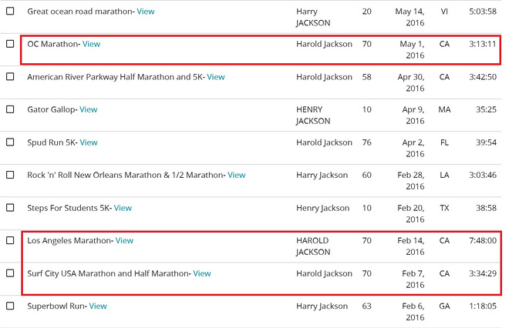Image resolution: width=509 pixels, height=328 pixels.
Task: Select Rock 'n' Roll New Orleans checkbox
Action: (x=10, y=175)
